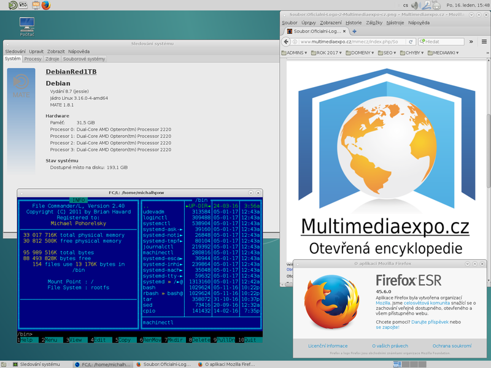Launch Firefox from the top panel icon
Image resolution: width=491 pixels, height=368 pixels.
[45, 5]
